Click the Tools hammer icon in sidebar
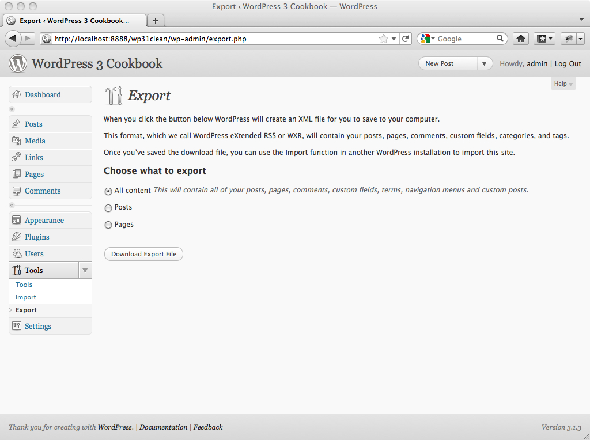This screenshot has width=590, height=440. point(17,270)
